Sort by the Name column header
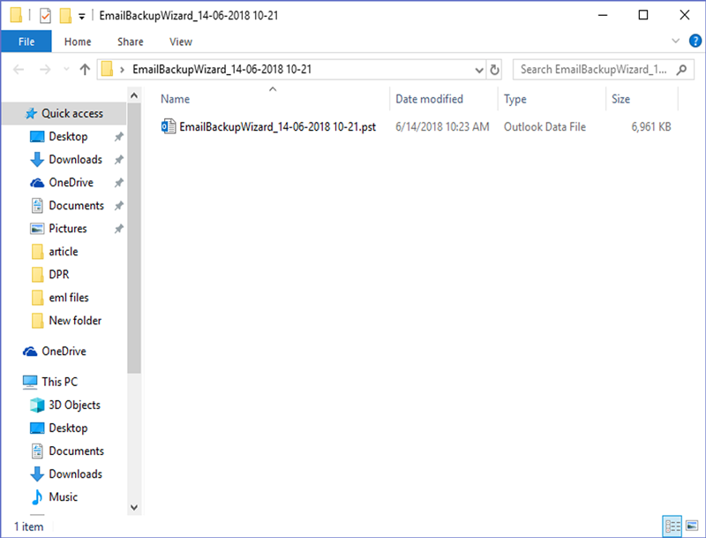The width and height of the screenshot is (706, 538). point(175,99)
